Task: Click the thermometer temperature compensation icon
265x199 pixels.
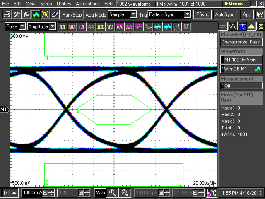Action: coord(212,193)
